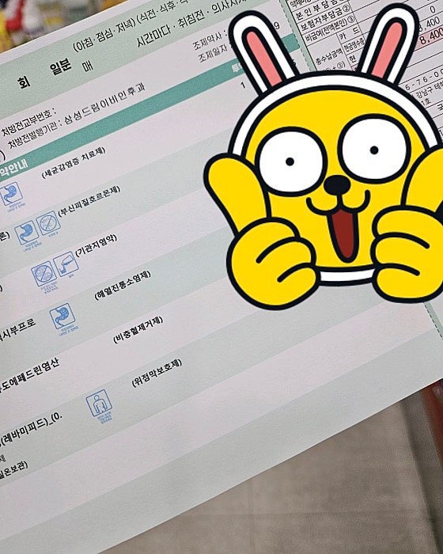Tap the 비급여(전액본인)③ table cell
This screenshot has width=443, height=554.
[331, 30]
